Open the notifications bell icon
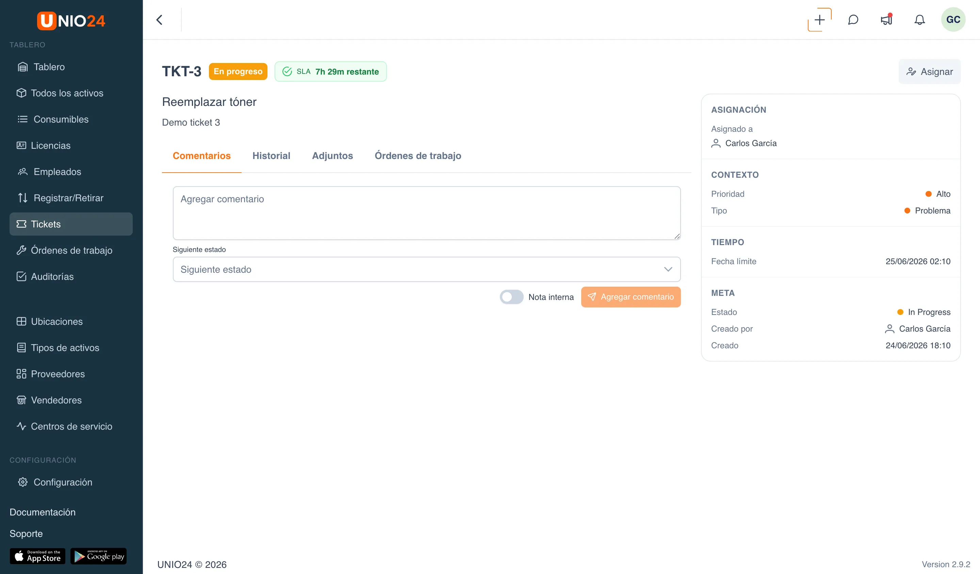 (919, 20)
